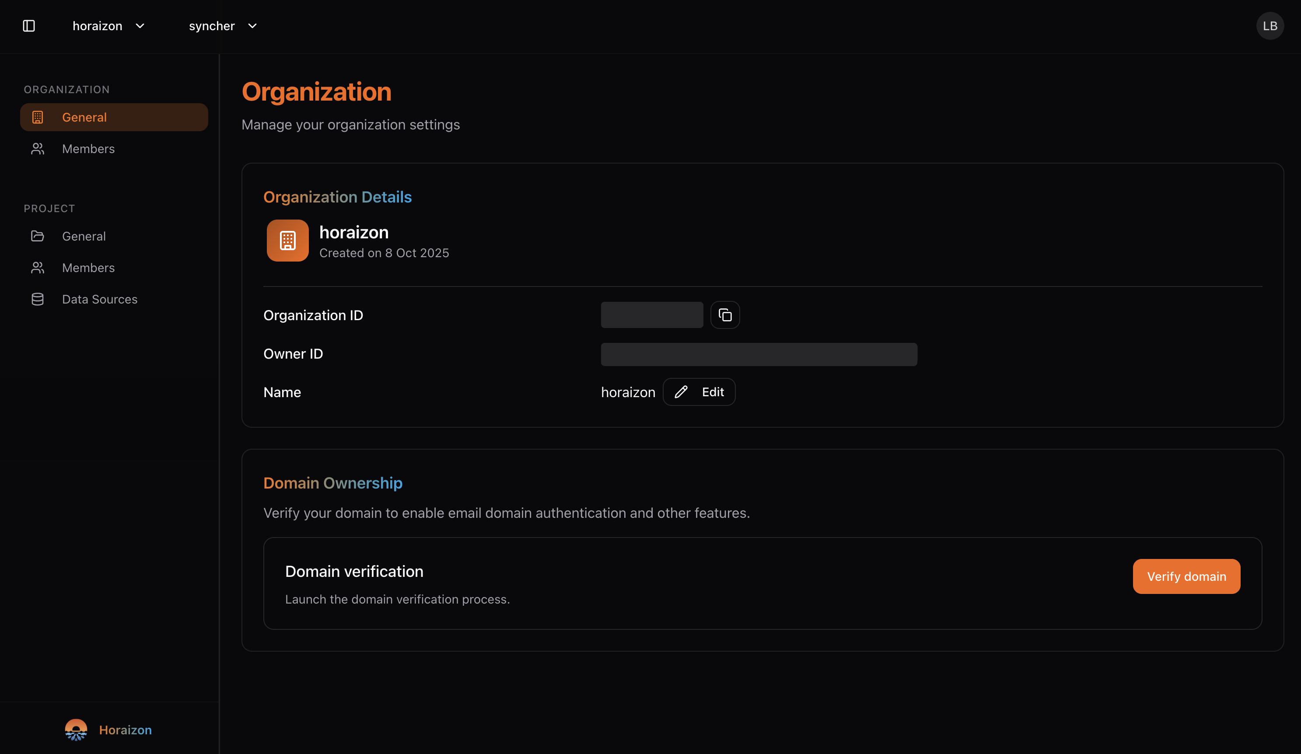
Task: Select the Members people icon under Project
Action: 38,267
